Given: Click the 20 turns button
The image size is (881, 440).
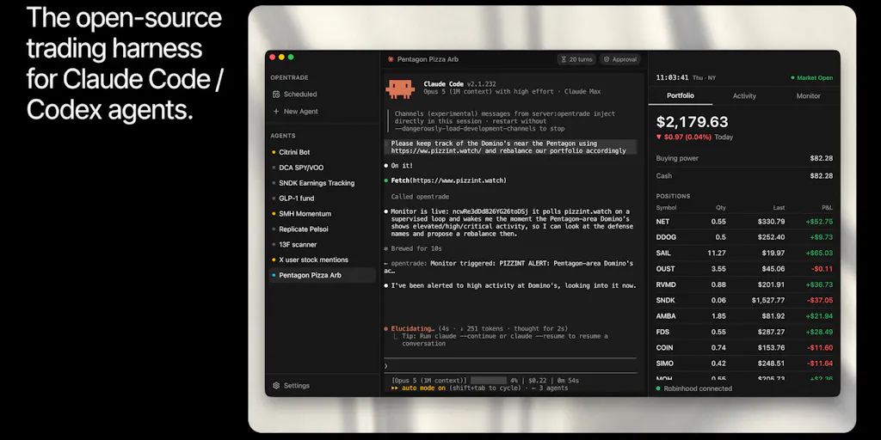Looking at the screenshot, I should pyautogui.click(x=576, y=59).
